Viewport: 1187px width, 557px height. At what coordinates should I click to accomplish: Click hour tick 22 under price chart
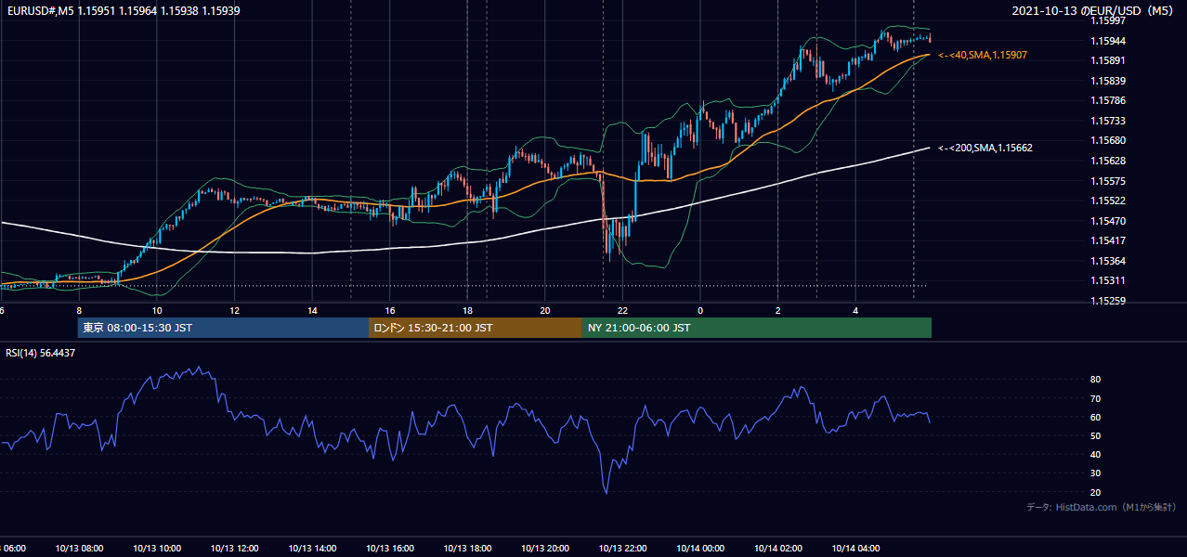pos(622,310)
